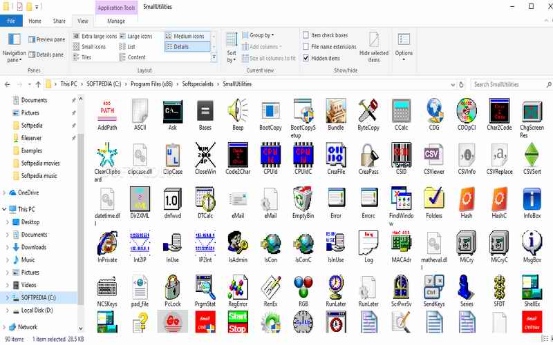Screen dimensions: 553x345
Task: Open the InfoBox blue info icon
Action: (x=532, y=199)
